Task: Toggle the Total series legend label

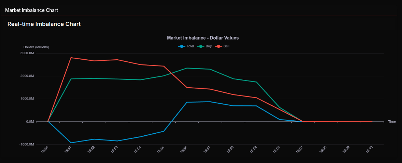Action: pyautogui.click(x=190, y=46)
